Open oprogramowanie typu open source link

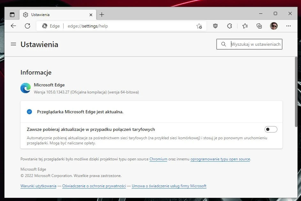coord(220,159)
